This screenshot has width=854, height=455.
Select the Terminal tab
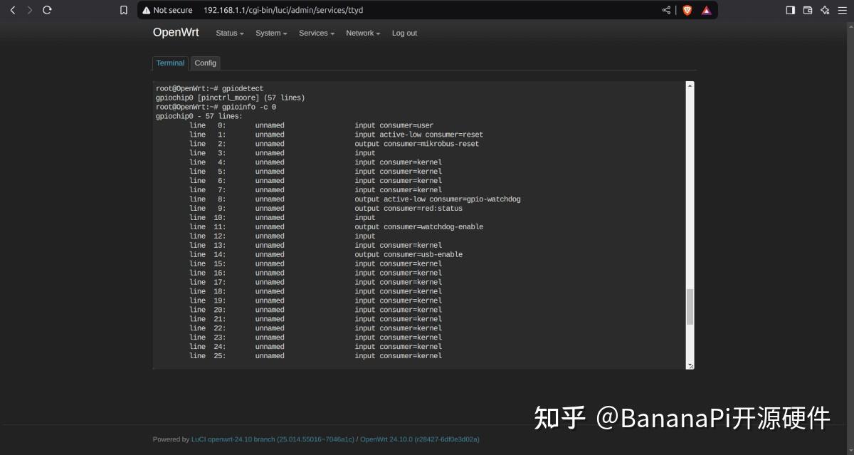[170, 63]
